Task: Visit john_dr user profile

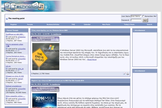Action: (21, 69)
